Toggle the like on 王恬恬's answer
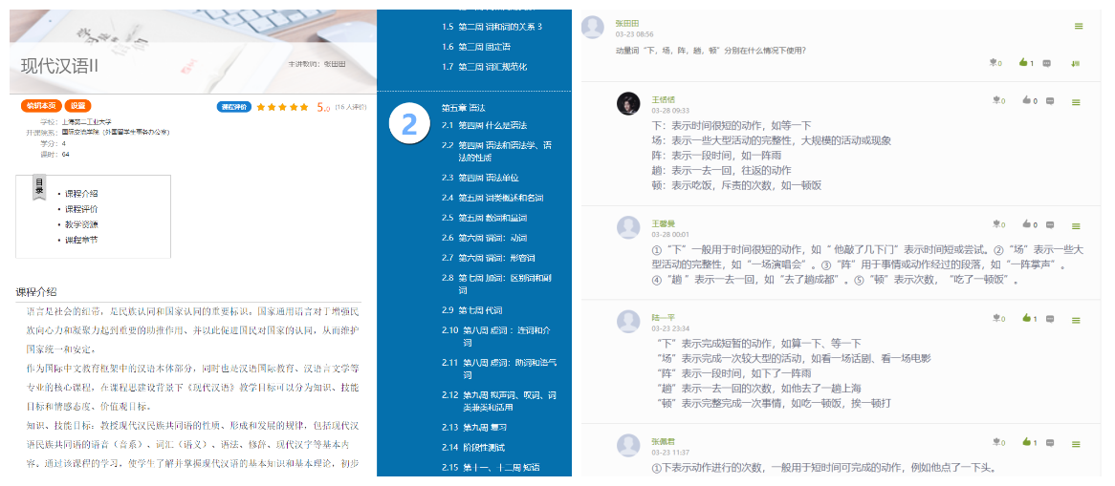The width and height of the screenshot is (1115, 486). [1023, 100]
